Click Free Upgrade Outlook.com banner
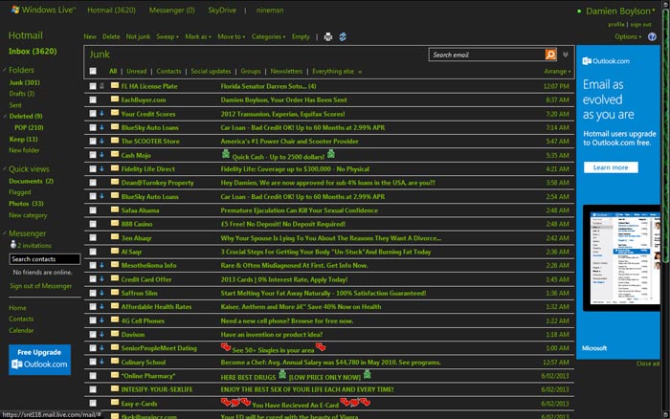 (40, 359)
